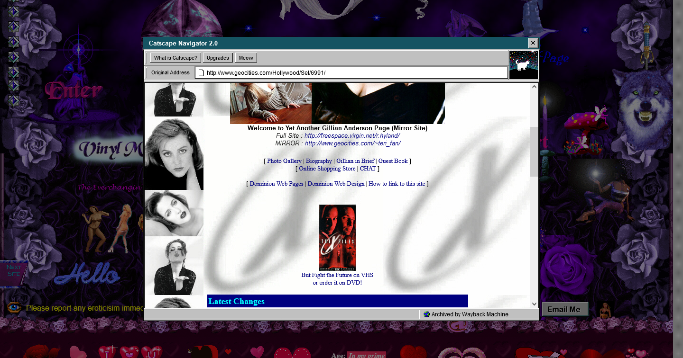Click the Next Site badge icon

coord(14,273)
